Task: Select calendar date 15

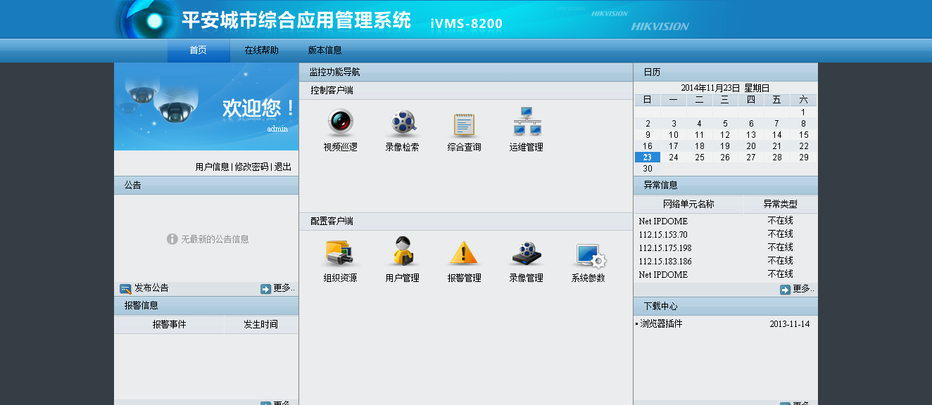Action: pyautogui.click(x=803, y=135)
